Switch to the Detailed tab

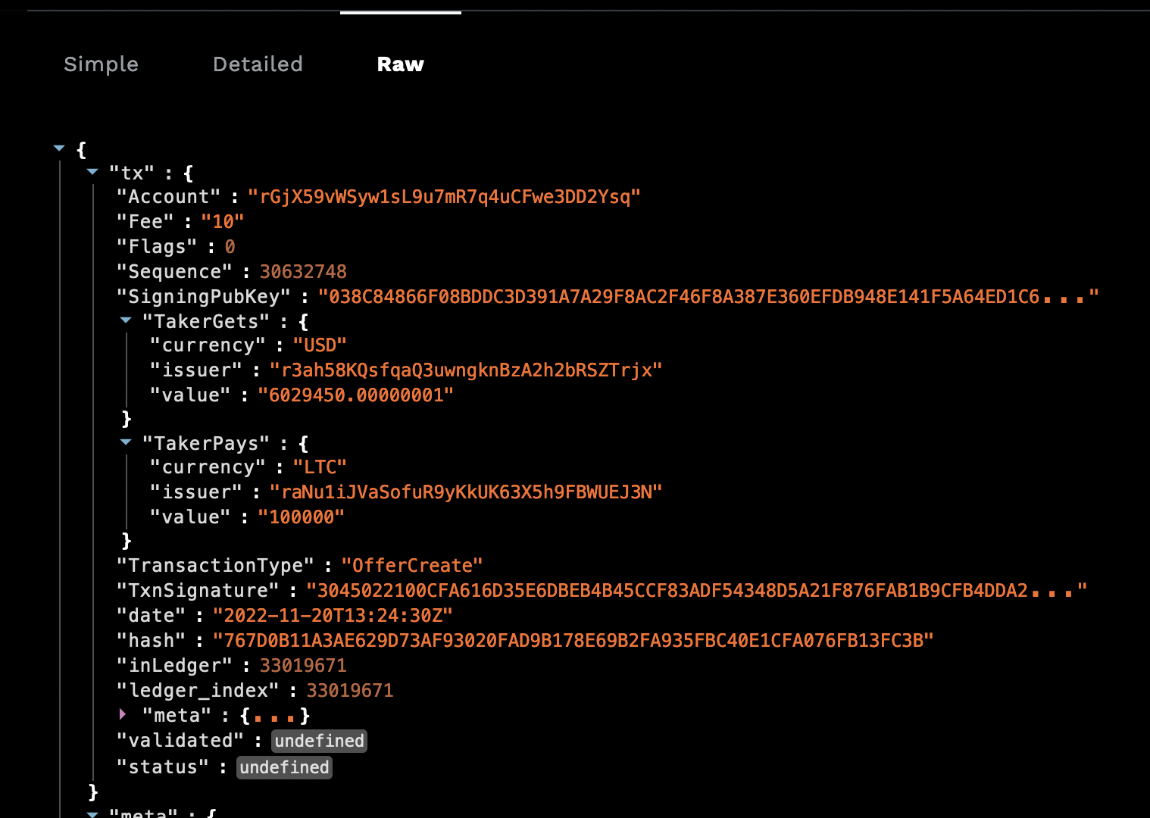click(258, 64)
